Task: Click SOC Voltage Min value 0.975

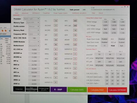Action: point(105,25)
